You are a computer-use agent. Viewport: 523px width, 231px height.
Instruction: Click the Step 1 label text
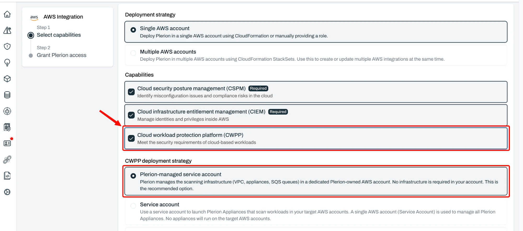click(x=43, y=27)
